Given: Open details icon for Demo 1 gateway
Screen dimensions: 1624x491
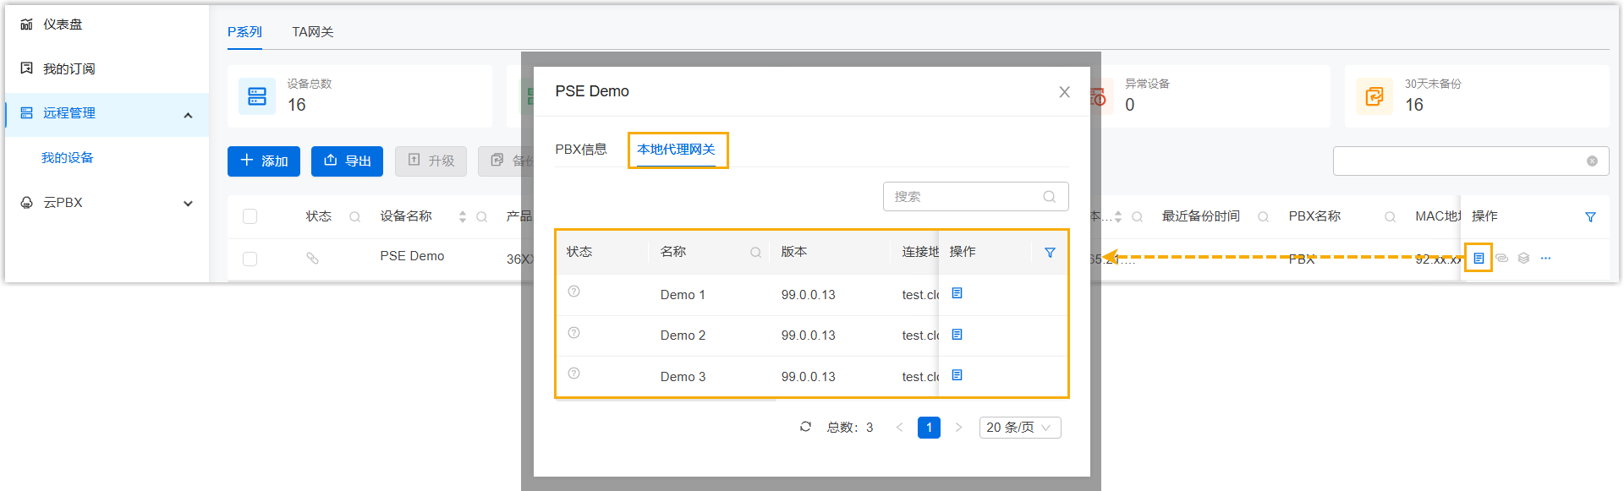Looking at the screenshot, I should pos(957,293).
